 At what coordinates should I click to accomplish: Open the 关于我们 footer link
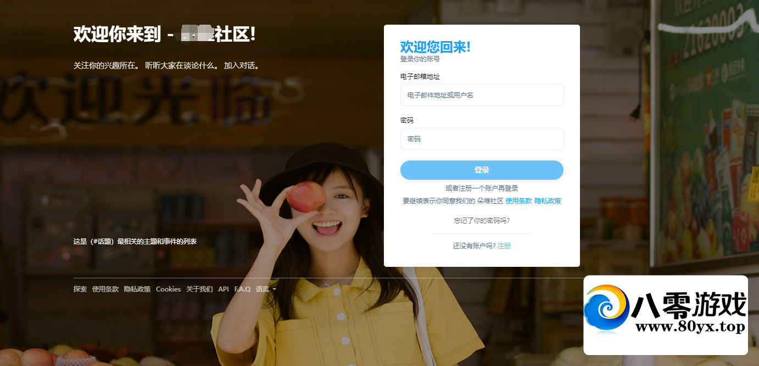coord(199,289)
